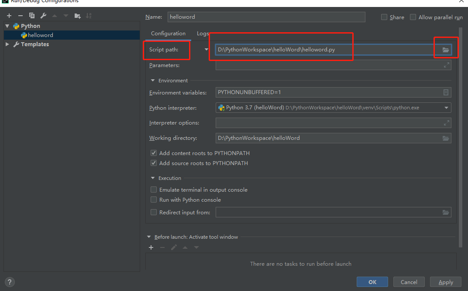Viewport: 468px width, 291px height.
Task: Click into the Parameters input field
Action: [x=327, y=65]
